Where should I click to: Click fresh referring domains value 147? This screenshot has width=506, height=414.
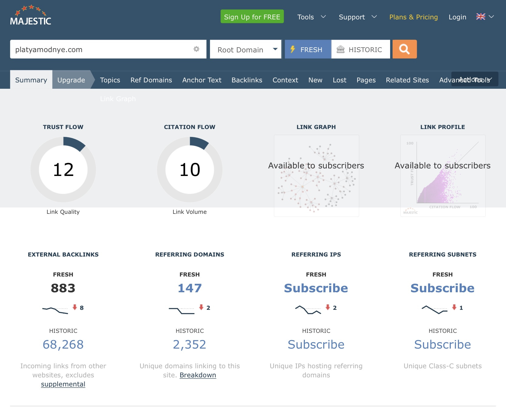tap(190, 288)
